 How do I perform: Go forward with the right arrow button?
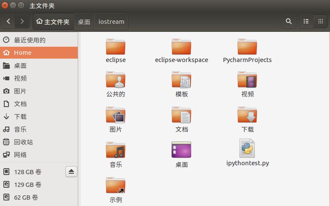(x=22, y=21)
